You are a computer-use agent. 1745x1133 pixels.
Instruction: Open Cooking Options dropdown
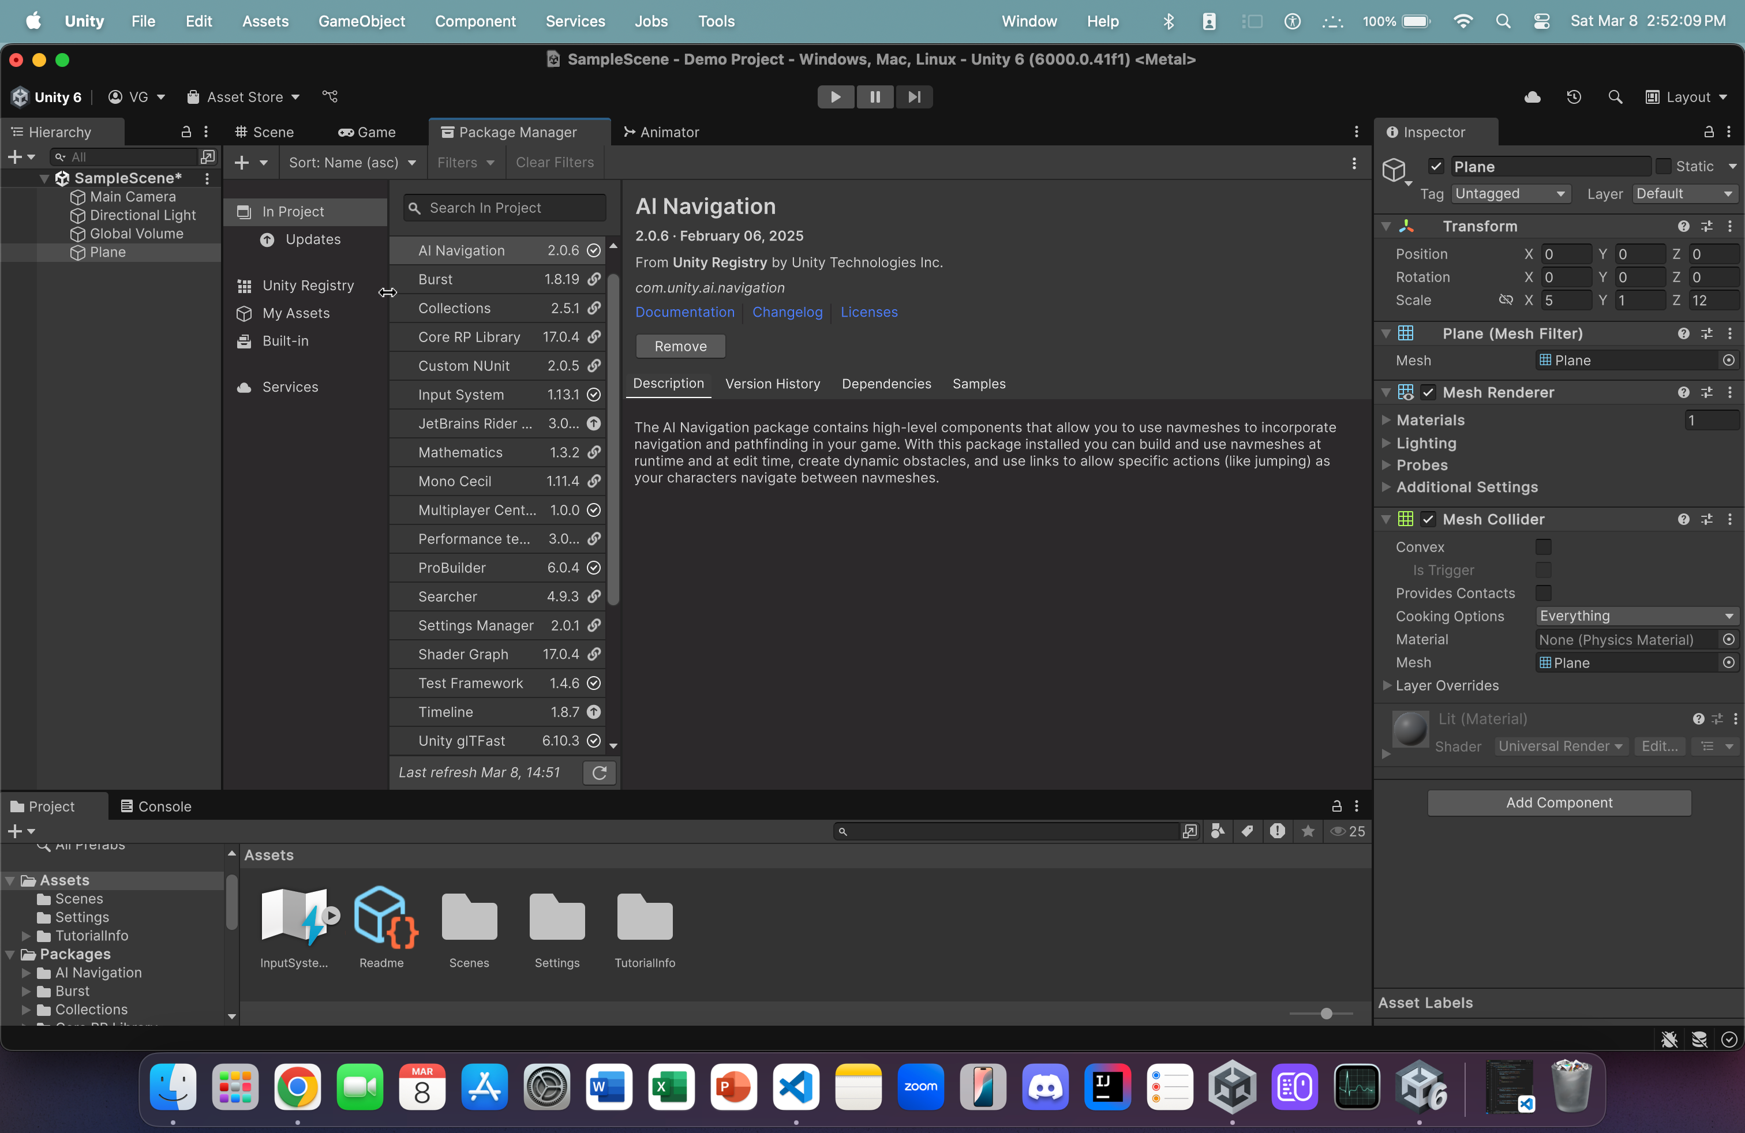(1637, 616)
